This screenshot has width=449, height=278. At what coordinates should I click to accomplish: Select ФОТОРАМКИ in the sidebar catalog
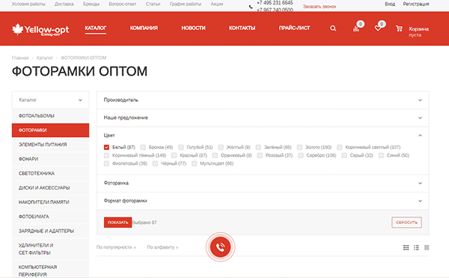[x=50, y=130]
